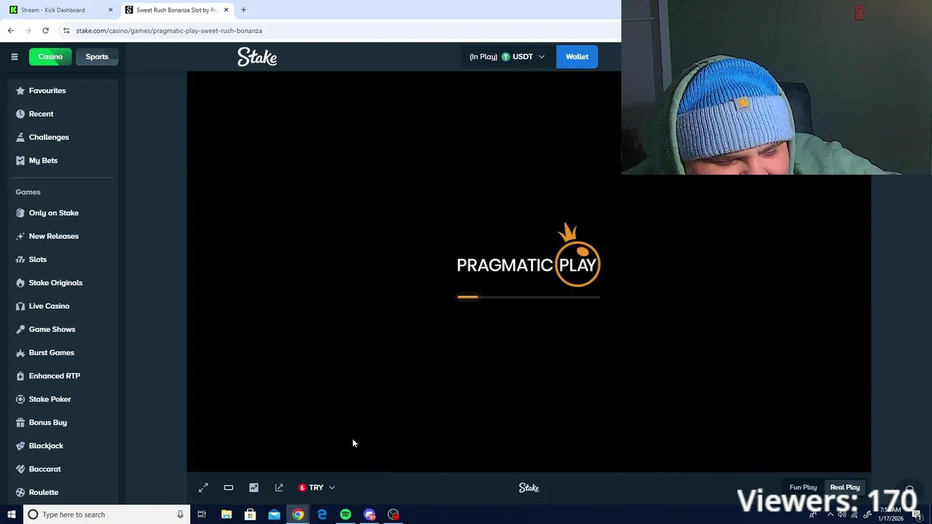Screen dimensions: 932x524
Task: Click Stake logo in game footer
Action: click(x=529, y=488)
